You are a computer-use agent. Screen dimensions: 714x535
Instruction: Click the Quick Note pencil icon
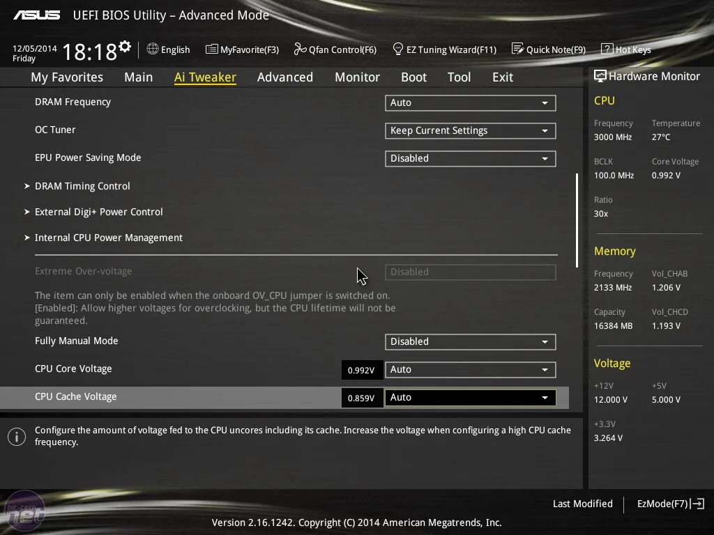click(518, 49)
